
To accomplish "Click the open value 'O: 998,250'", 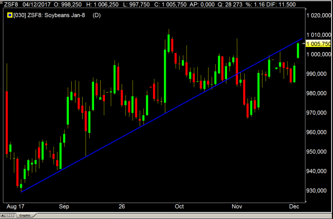I will (68, 4).
